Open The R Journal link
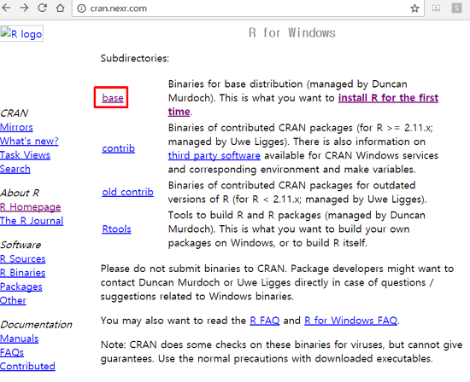Screen dimensions: 470x382 32,221
